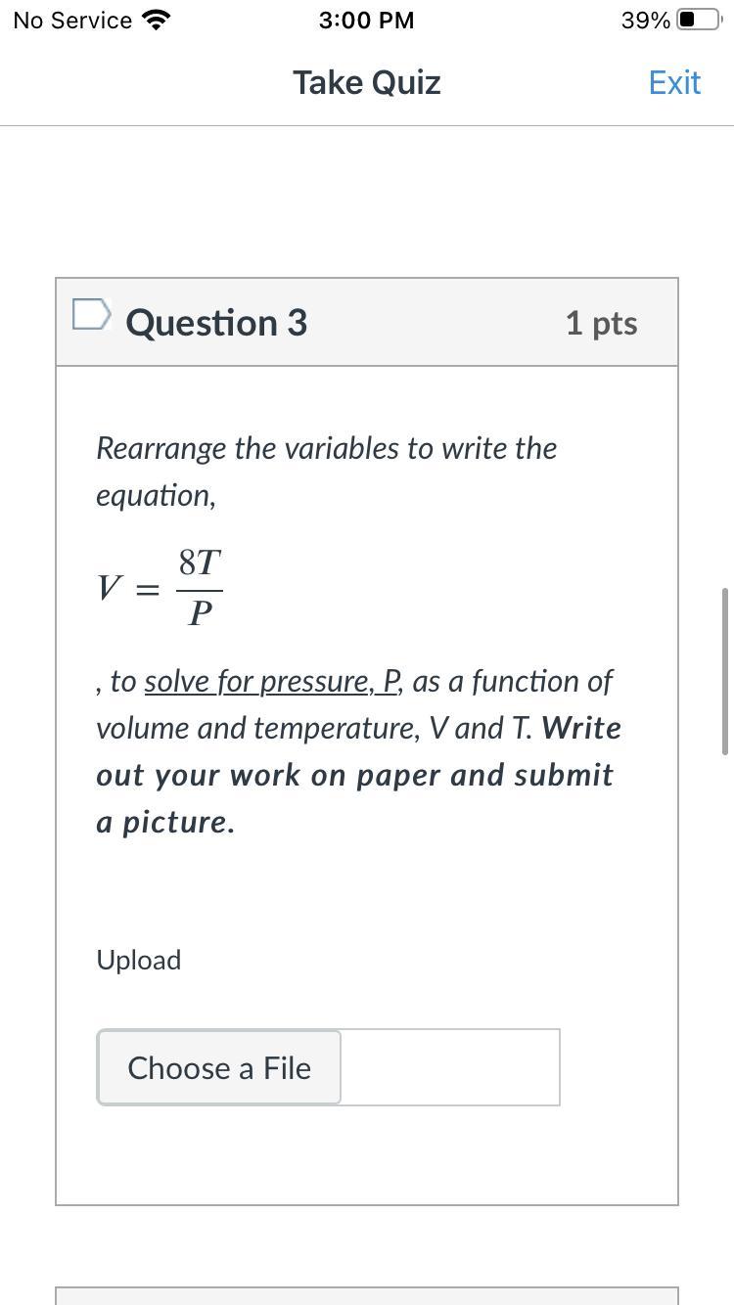Flag Question 3 with the bookmark icon
734x1305 pixels.
pos(91,315)
